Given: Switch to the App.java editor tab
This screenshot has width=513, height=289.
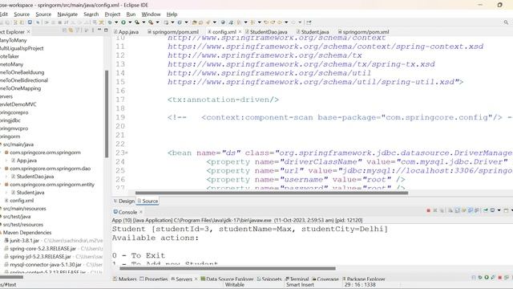Looking at the screenshot, I should [x=127, y=32].
